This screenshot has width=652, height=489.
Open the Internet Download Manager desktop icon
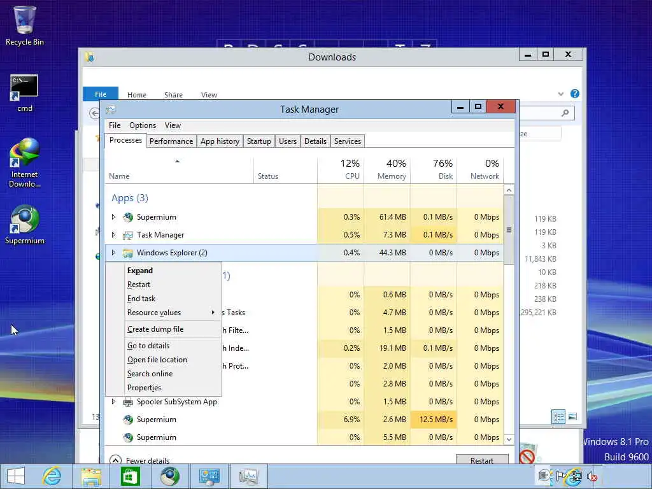pos(25,152)
